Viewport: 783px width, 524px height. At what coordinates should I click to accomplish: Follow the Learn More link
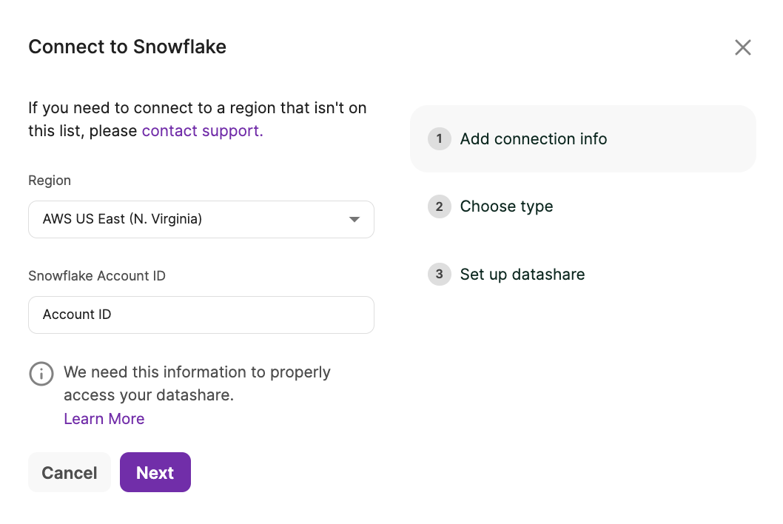[x=104, y=419]
